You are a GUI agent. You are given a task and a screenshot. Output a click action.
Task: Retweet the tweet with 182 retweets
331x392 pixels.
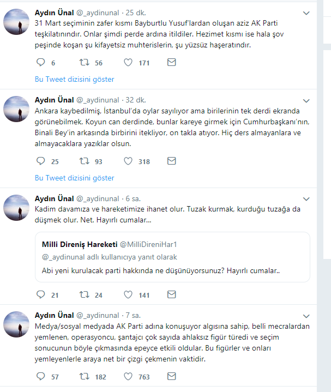coord(85,376)
